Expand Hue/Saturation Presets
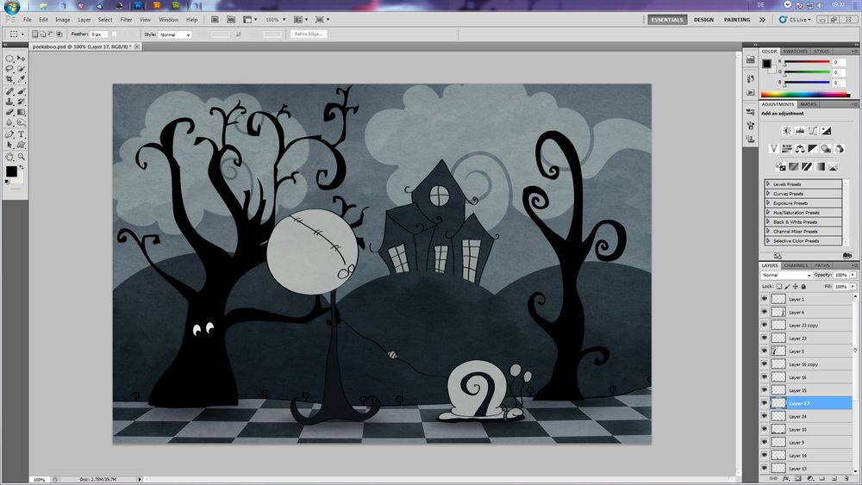 click(768, 212)
